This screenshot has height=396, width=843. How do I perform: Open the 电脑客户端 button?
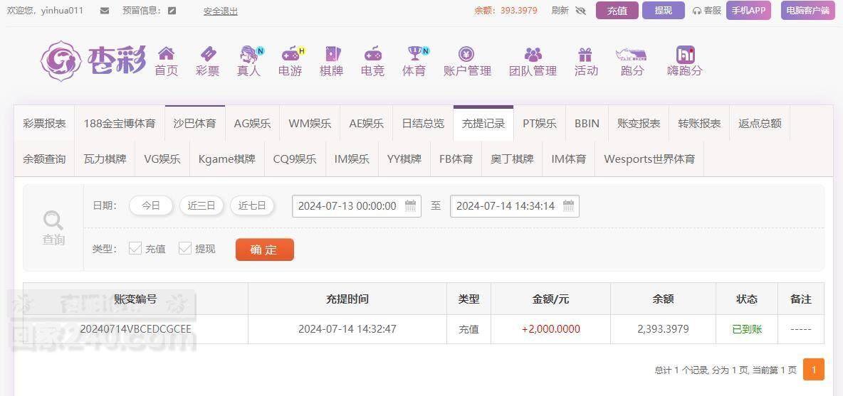pyautogui.click(x=807, y=10)
